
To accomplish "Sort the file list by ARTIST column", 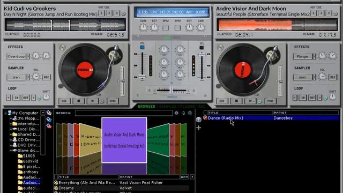I will tap(150, 177).
